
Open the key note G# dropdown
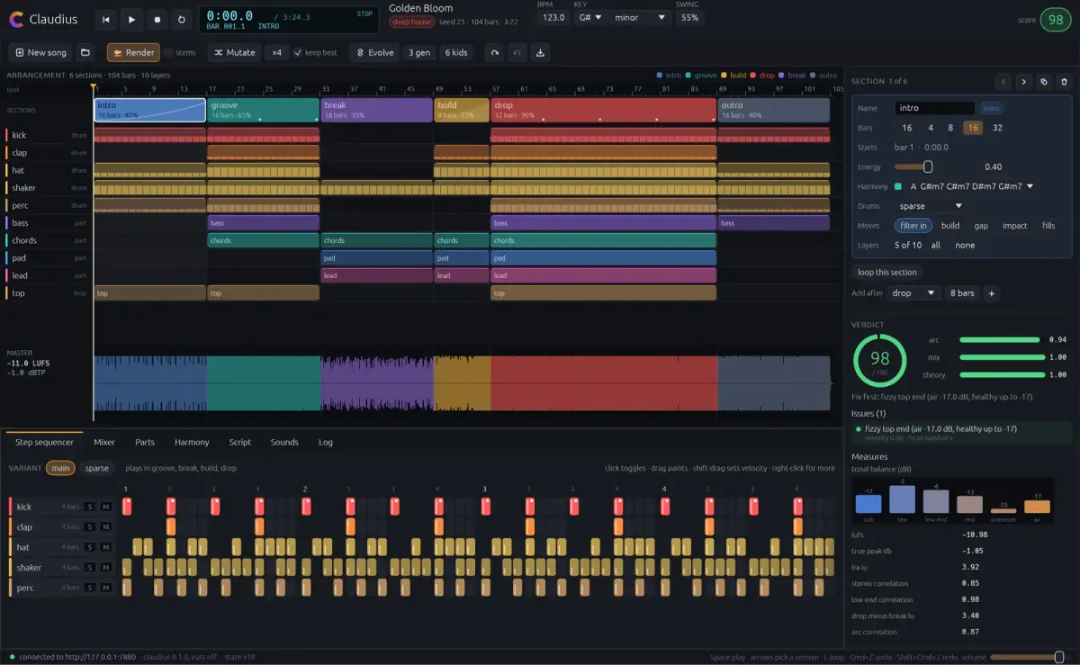coord(589,17)
